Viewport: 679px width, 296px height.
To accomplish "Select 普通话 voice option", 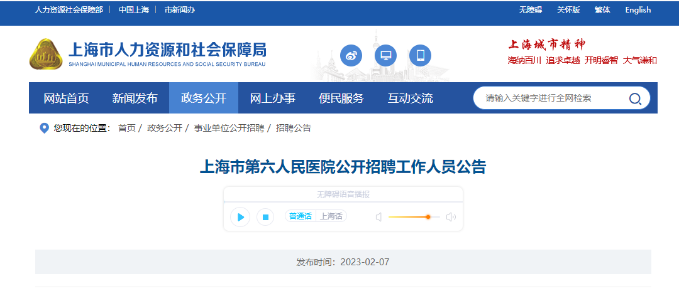I will click(x=301, y=216).
